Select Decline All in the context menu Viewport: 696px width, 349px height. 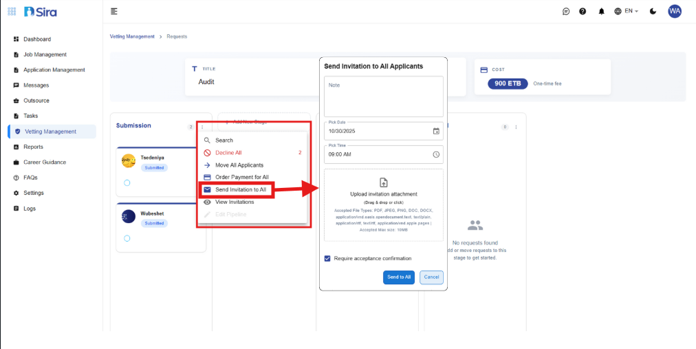252,153
